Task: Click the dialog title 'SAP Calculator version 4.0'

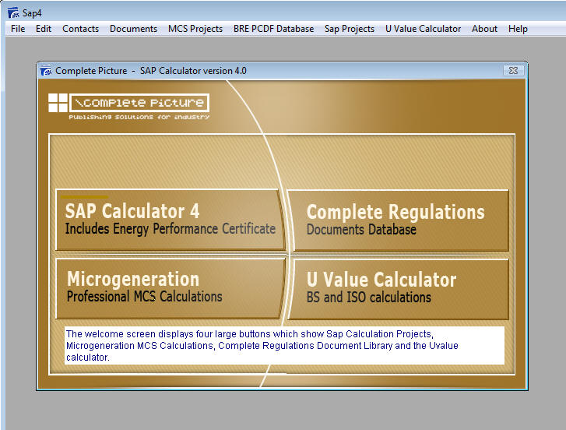Action: (x=193, y=71)
